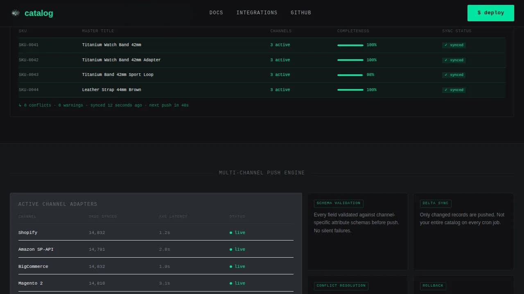Click synced badge on SKU-0042 row
Viewport: 524px width, 294px height.
click(x=454, y=60)
